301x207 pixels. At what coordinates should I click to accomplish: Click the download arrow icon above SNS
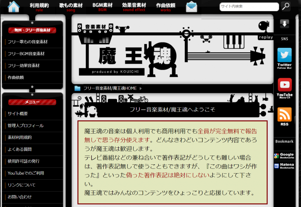click(x=284, y=24)
